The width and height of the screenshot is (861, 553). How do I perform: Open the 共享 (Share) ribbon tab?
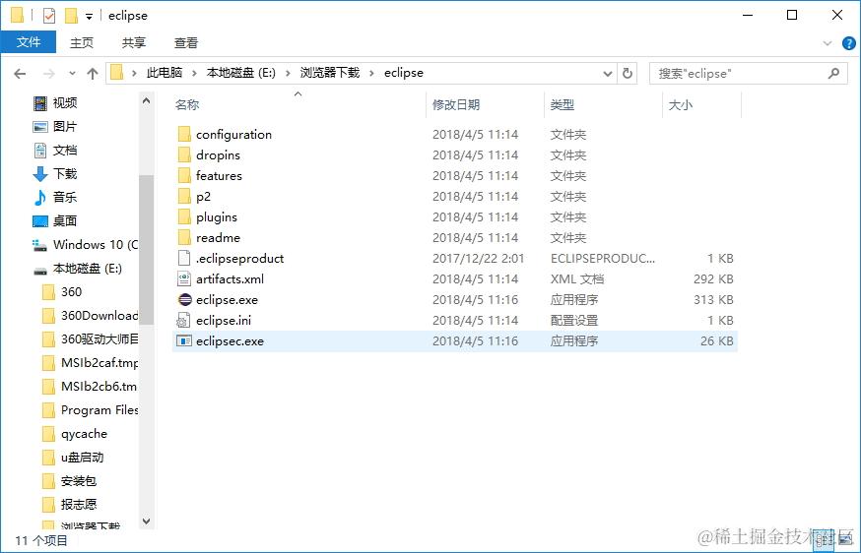(x=134, y=42)
